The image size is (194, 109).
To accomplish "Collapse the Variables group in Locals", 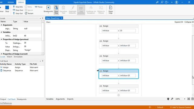I will pyautogui.click(x=1, y=32).
